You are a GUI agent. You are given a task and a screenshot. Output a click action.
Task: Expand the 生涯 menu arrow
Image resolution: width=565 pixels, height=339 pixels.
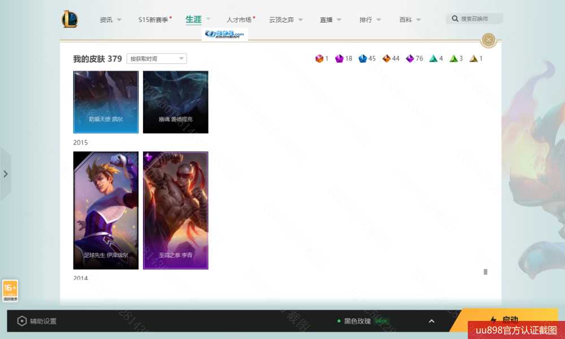[x=208, y=19]
